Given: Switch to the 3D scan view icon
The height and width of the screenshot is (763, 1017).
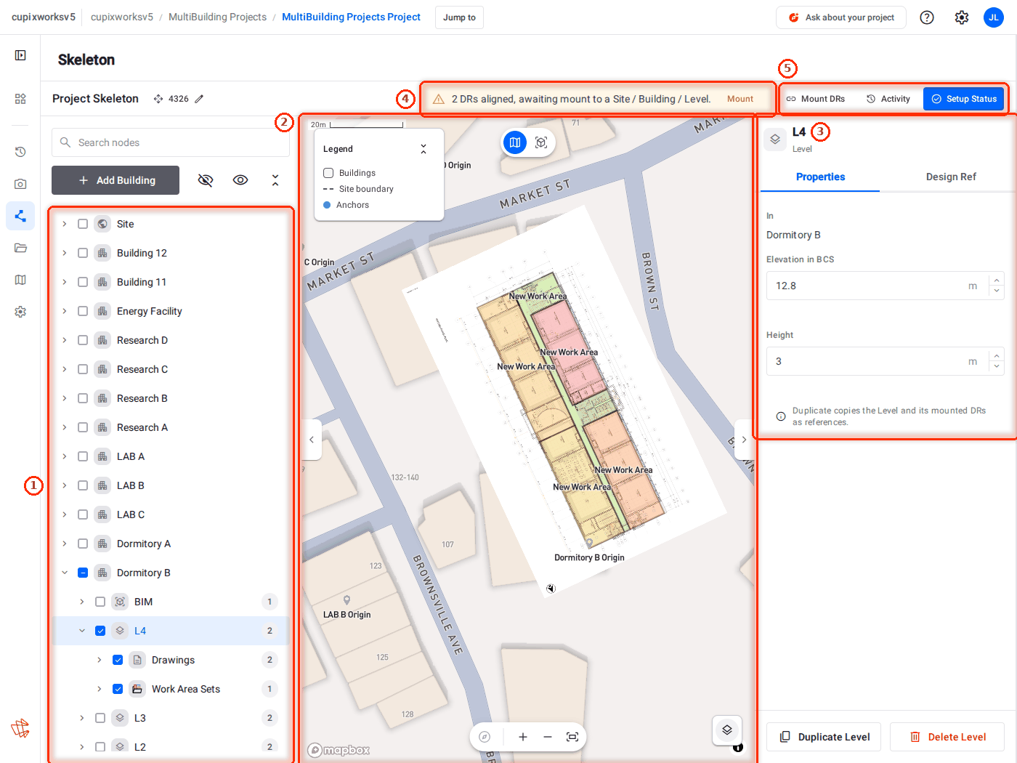Looking at the screenshot, I should (541, 142).
